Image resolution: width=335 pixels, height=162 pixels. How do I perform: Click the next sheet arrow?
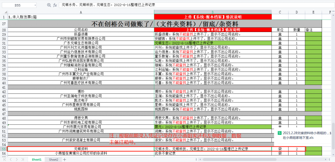[17, 159]
